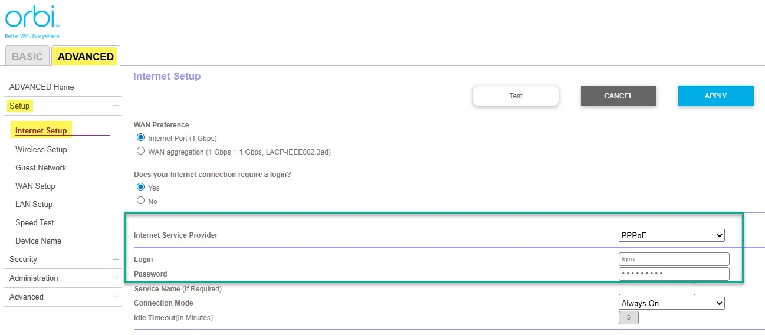Expand the Advanced sidebar section
The width and height of the screenshot is (765, 335).
(116, 297)
